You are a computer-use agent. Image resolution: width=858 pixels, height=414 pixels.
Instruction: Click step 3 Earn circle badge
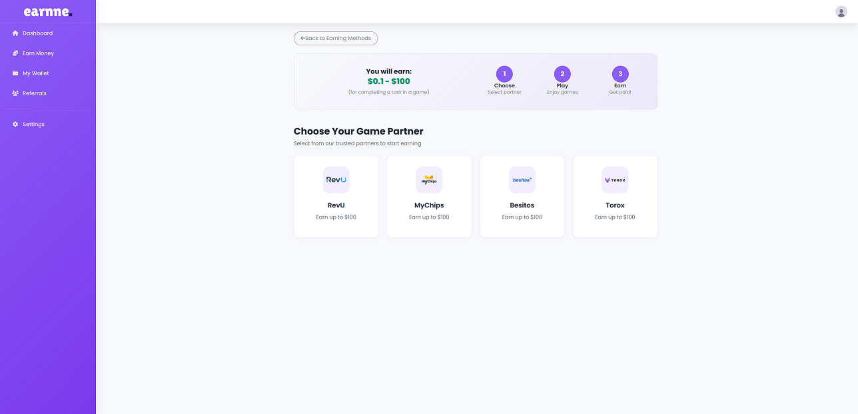point(620,74)
